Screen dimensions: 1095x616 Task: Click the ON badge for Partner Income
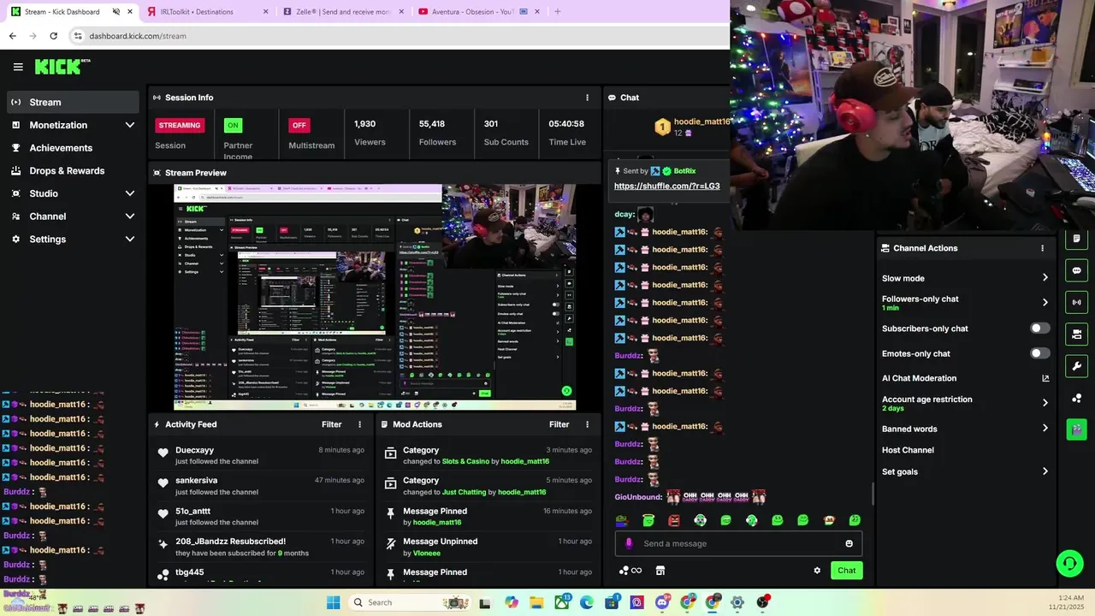[x=233, y=125]
